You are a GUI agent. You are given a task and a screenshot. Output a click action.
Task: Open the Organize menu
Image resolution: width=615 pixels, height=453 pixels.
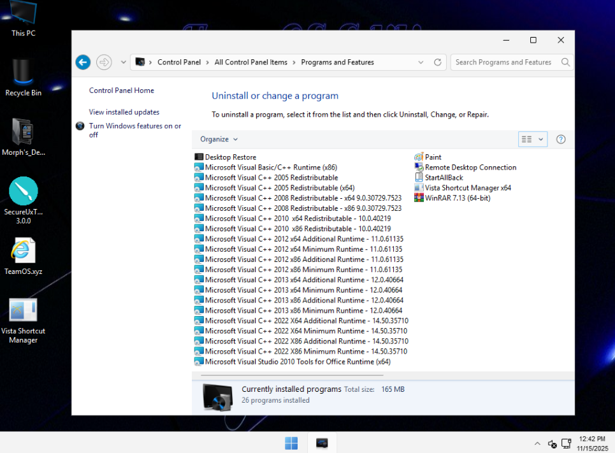[219, 140]
